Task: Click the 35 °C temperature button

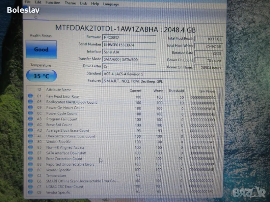Action: (x=41, y=76)
